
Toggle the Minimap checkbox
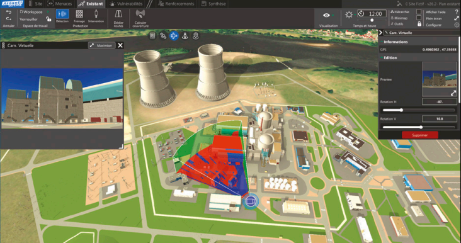point(419,18)
